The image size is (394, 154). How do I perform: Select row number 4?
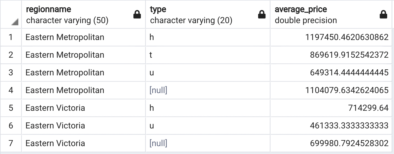[x=11, y=90]
